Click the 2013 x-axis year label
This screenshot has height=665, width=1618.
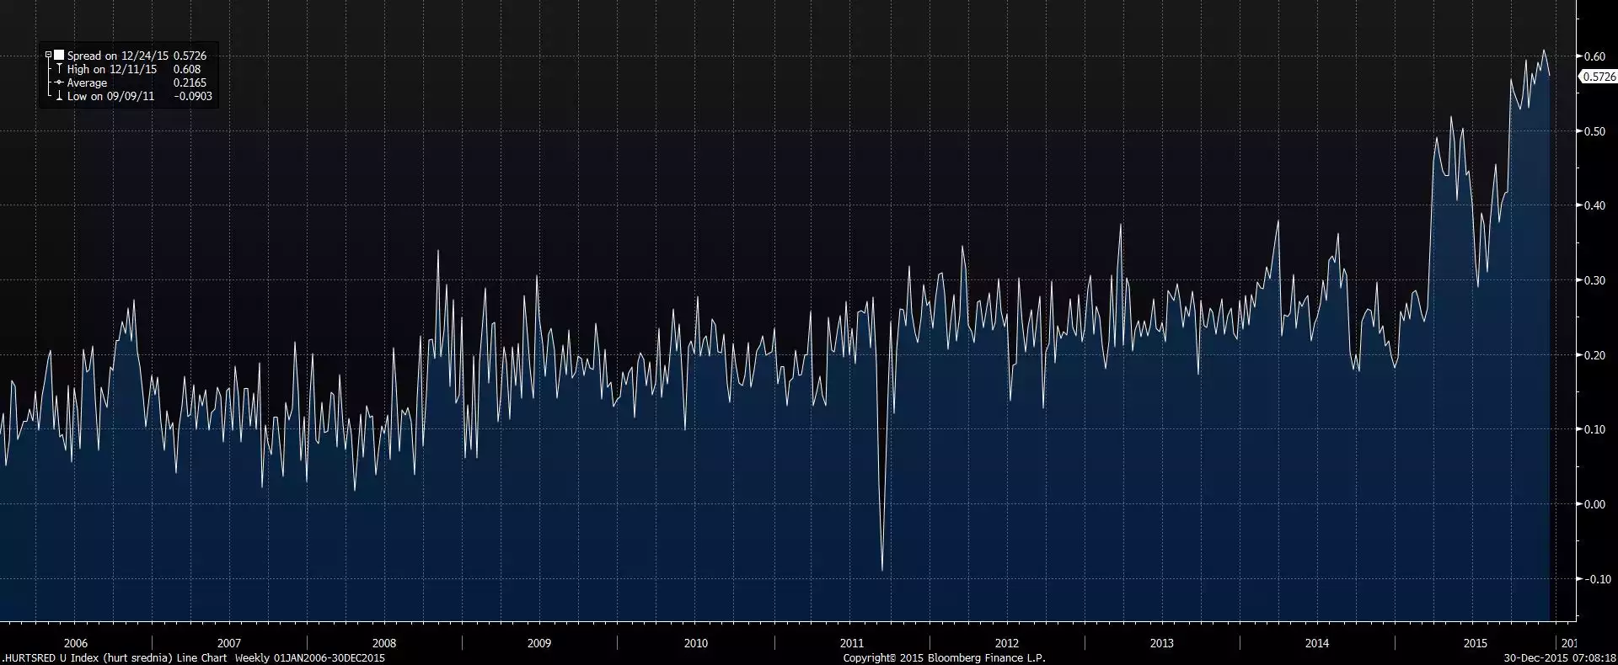1162,643
